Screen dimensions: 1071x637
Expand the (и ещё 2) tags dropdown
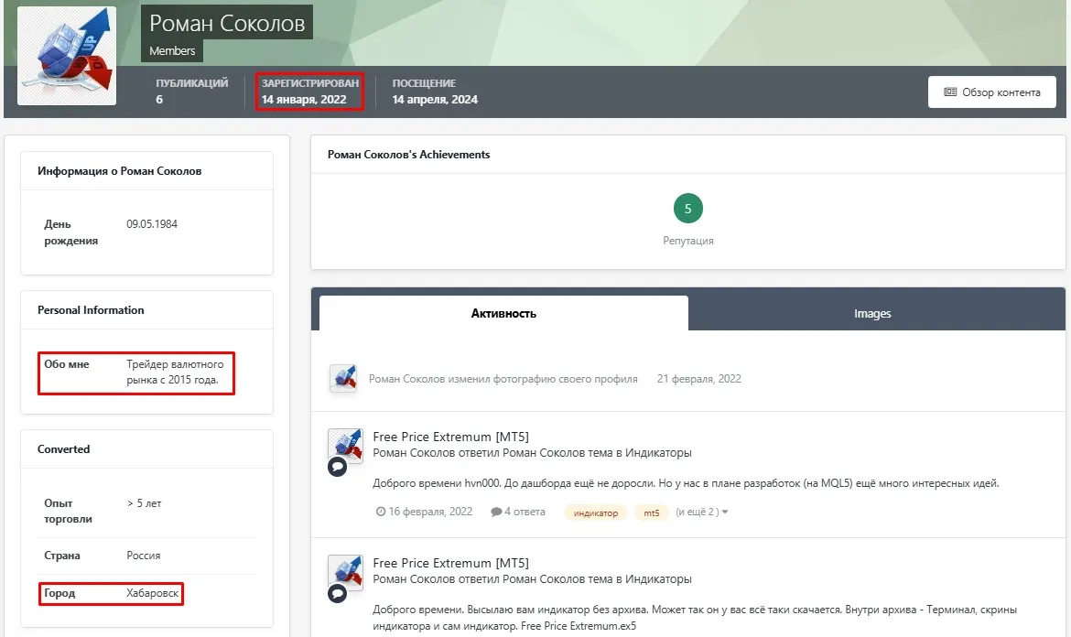click(x=701, y=512)
